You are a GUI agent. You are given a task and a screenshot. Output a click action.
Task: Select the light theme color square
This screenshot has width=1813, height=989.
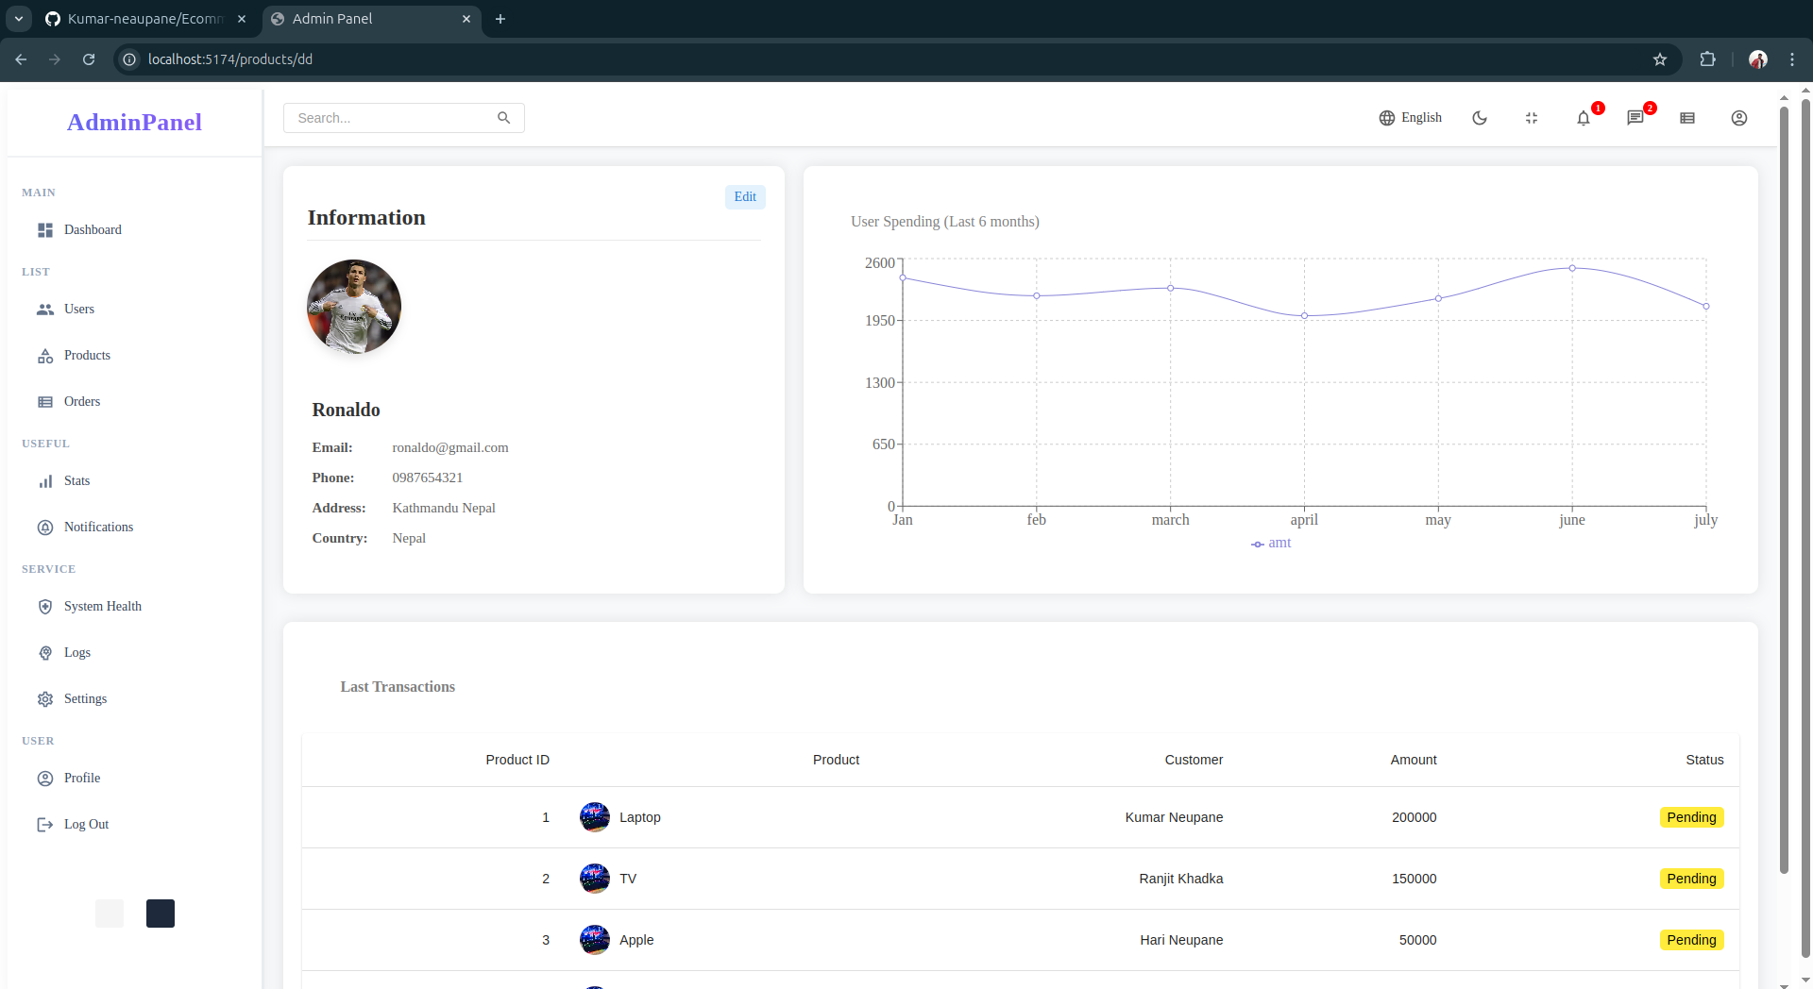(110, 913)
